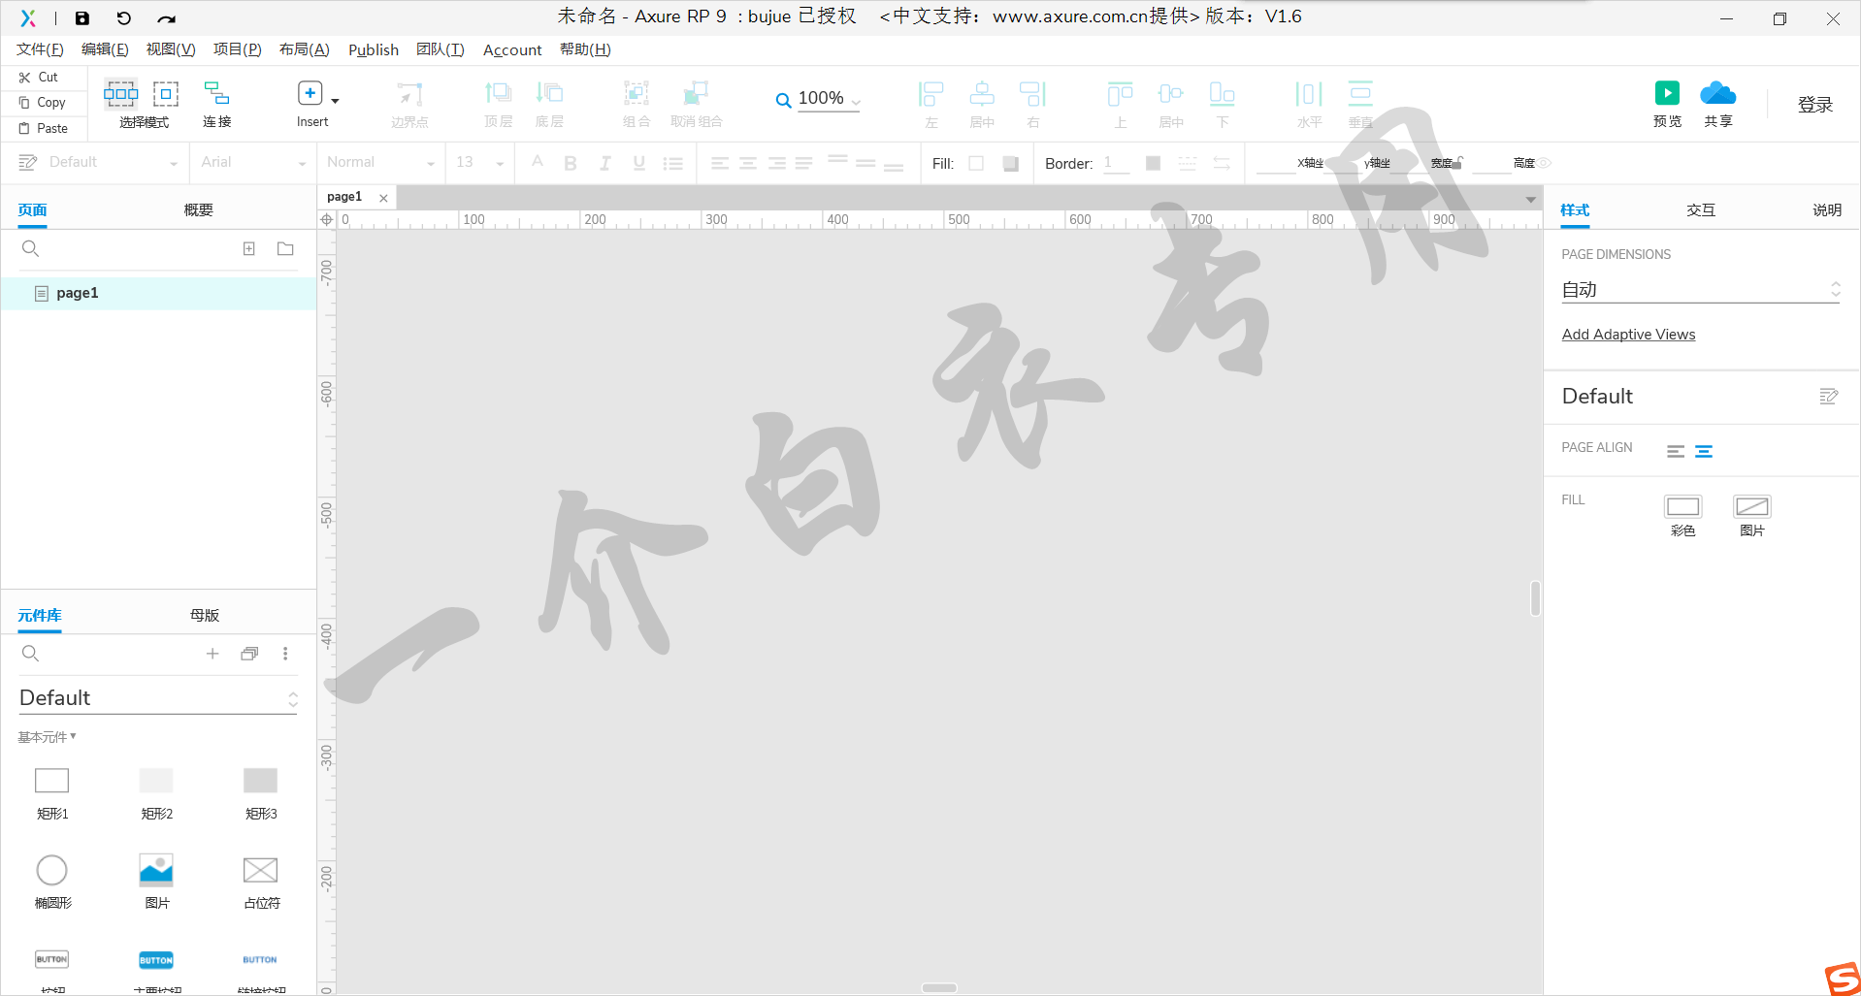Viewport: 1861px width, 996px height.
Task: Click the 组合 group icon
Action: (x=637, y=93)
